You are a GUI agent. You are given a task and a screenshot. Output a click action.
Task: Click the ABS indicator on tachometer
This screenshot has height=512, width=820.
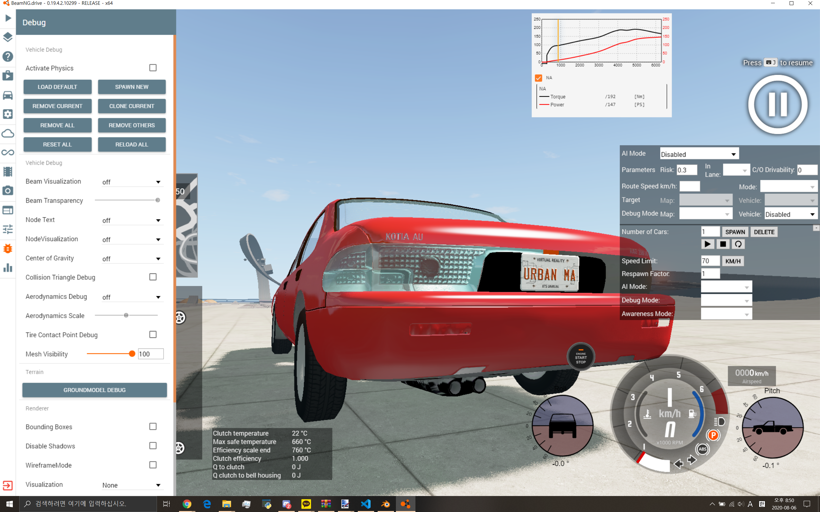tap(702, 449)
